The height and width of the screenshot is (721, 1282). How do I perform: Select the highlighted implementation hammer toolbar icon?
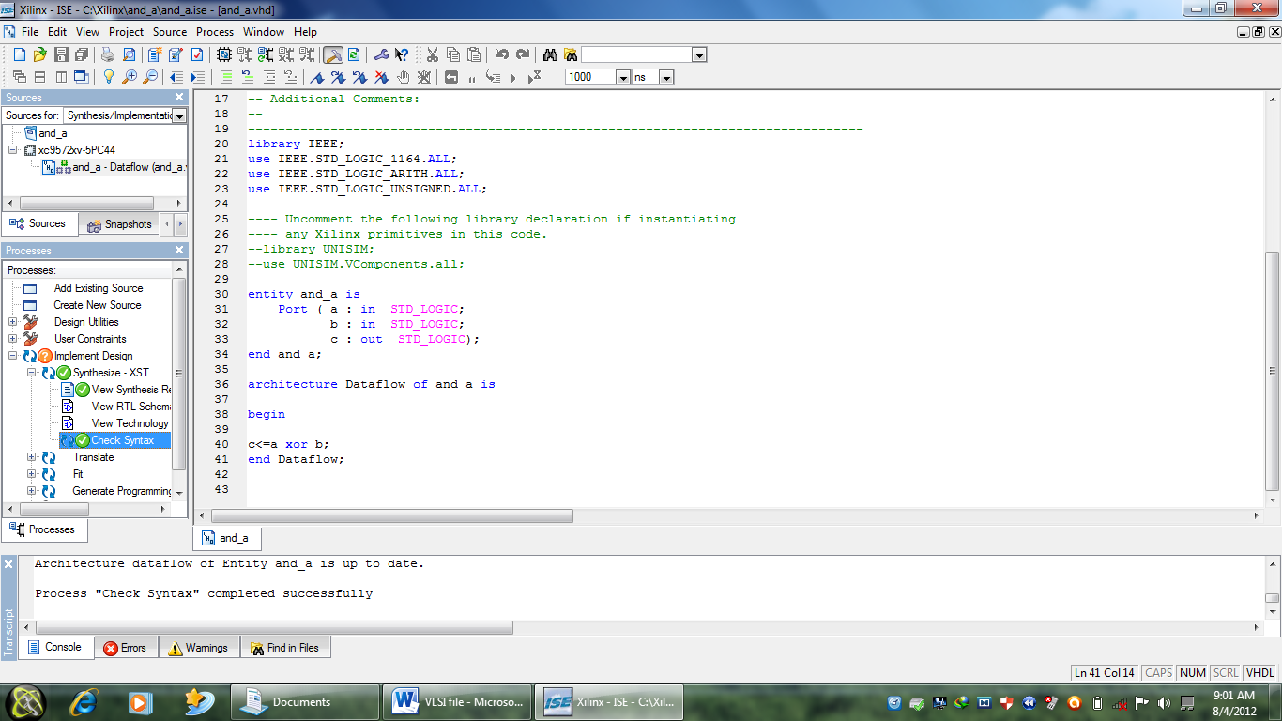point(335,54)
